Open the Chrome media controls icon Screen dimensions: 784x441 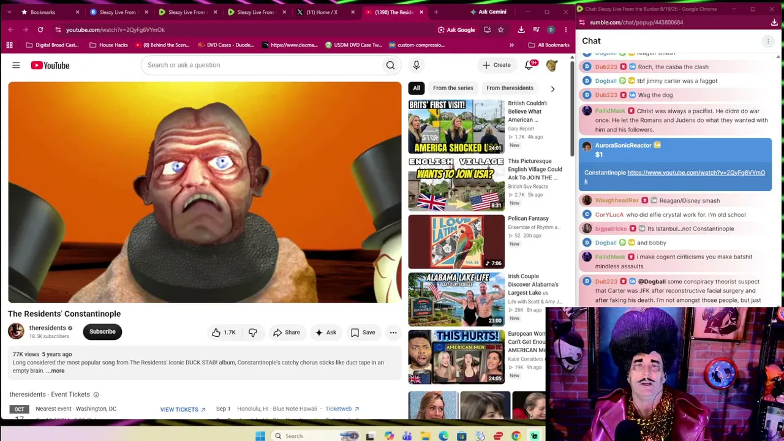click(x=536, y=29)
